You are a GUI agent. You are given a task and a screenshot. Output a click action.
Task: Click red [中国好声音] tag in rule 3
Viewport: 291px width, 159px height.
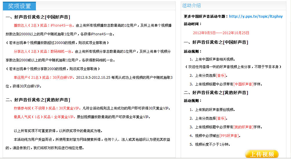pos(244,84)
